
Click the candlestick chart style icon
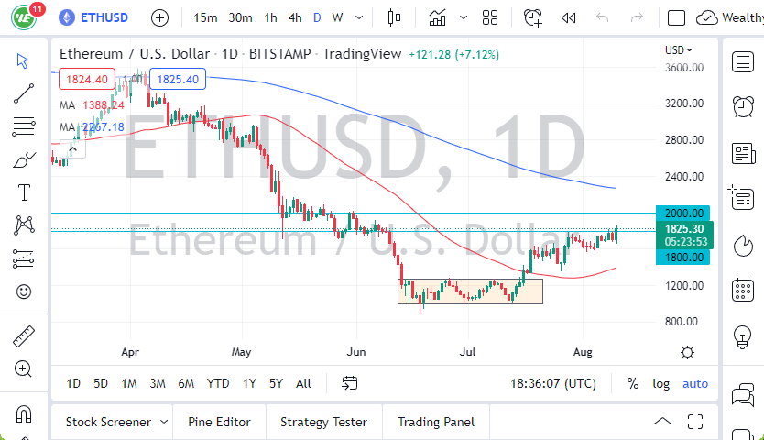tap(395, 17)
